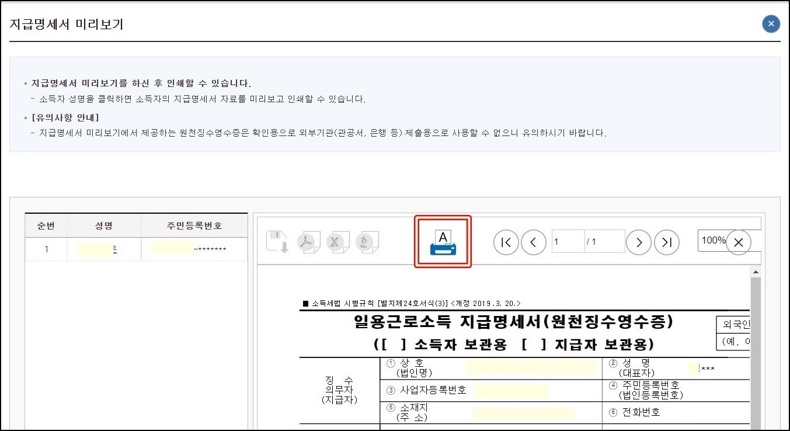This screenshot has width=790, height=431.
Task: Click the [유의사항 안내] notice heading
Action: click(65, 117)
